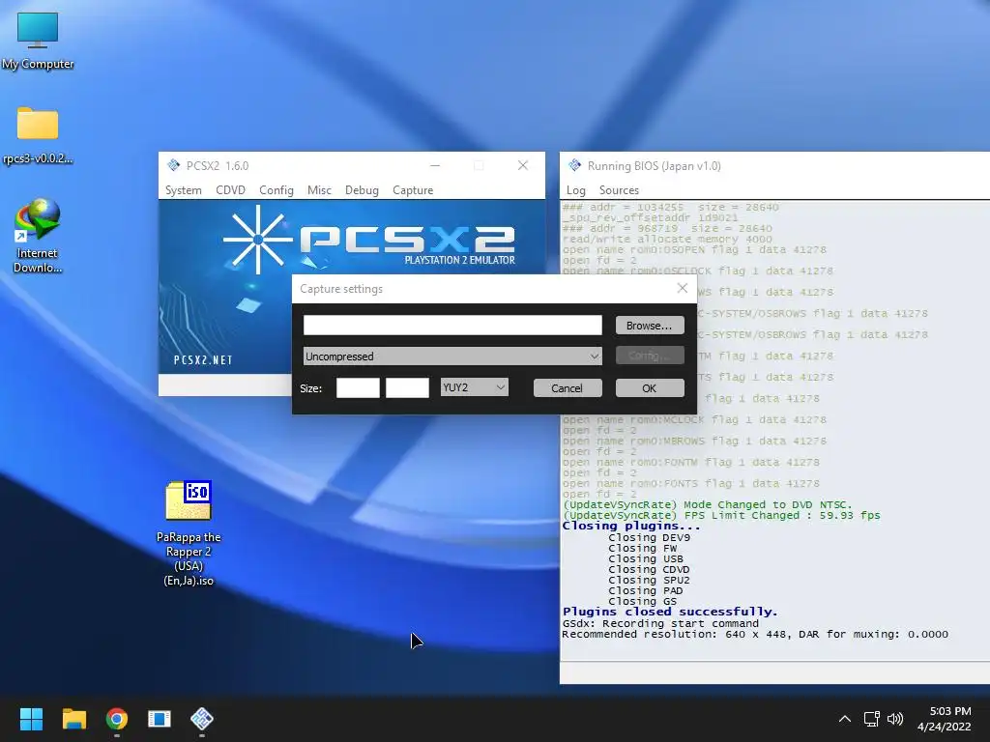Expand the Uncompressed codec dropdown
This screenshot has height=742, width=990.
pos(452,356)
